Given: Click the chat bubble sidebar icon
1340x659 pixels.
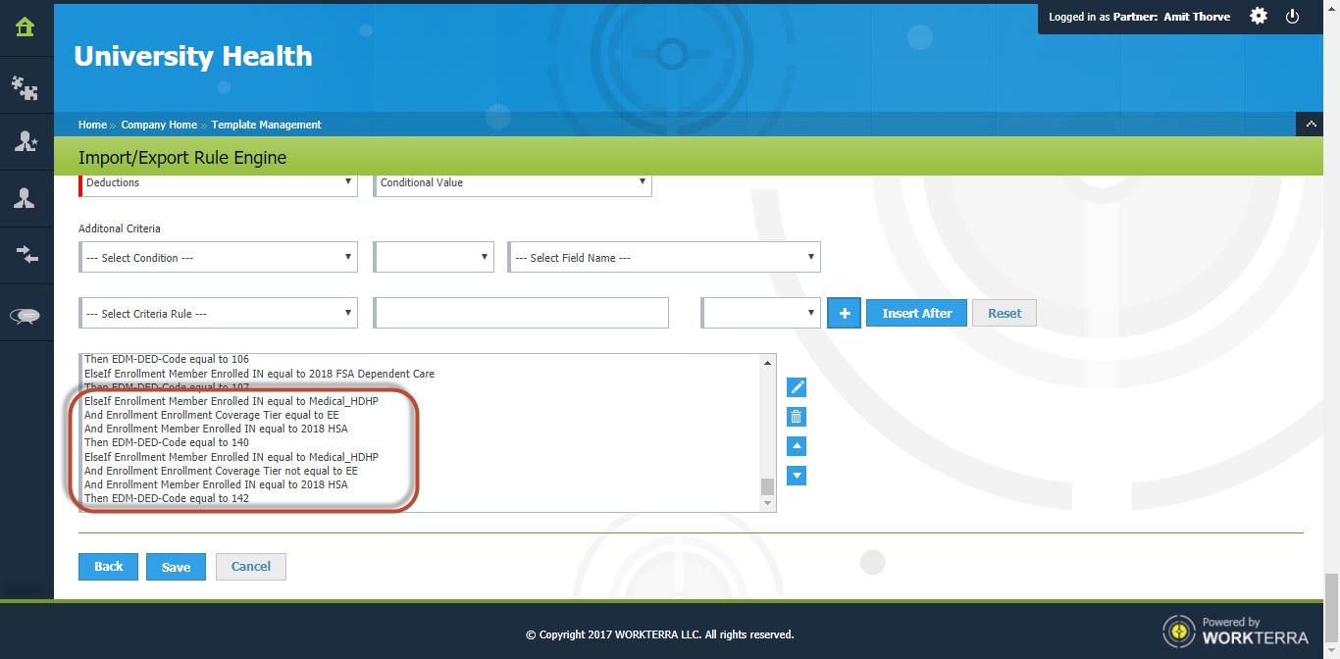Looking at the screenshot, I should click(x=26, y=316).
